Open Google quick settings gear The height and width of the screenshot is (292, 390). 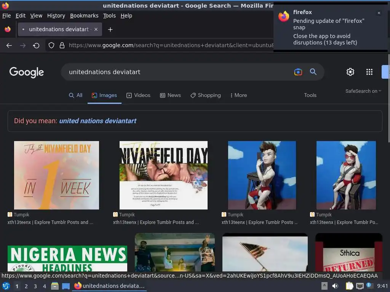(350, 72)
